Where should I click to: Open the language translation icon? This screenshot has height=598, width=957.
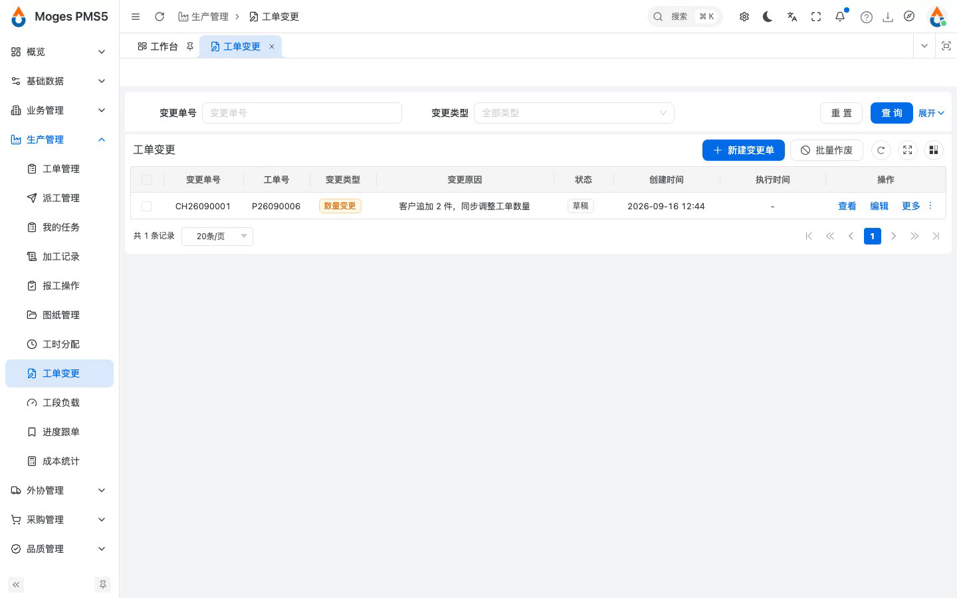pyautogui.click(x=792, y=17)
